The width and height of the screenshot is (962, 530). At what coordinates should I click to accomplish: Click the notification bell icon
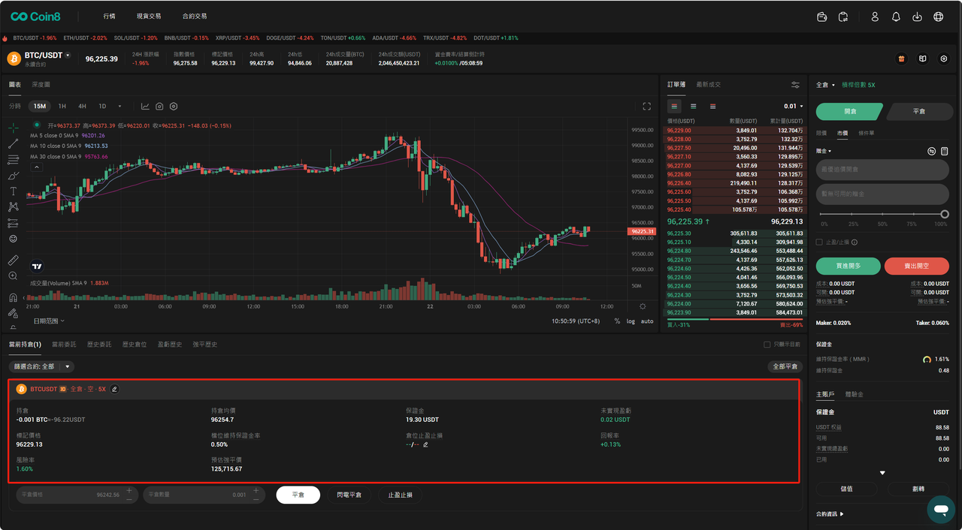click(x=896, y=17)
